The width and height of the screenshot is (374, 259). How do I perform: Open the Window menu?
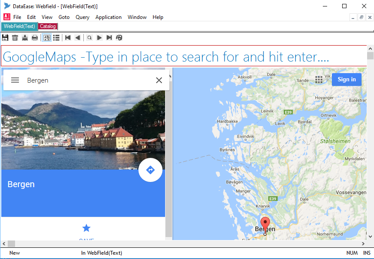[x=137, y=17]
